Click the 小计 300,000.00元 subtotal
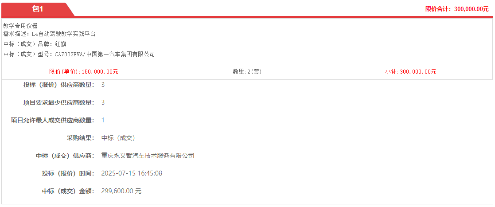Viewport: 495px width, 207px height. [411, 72]
